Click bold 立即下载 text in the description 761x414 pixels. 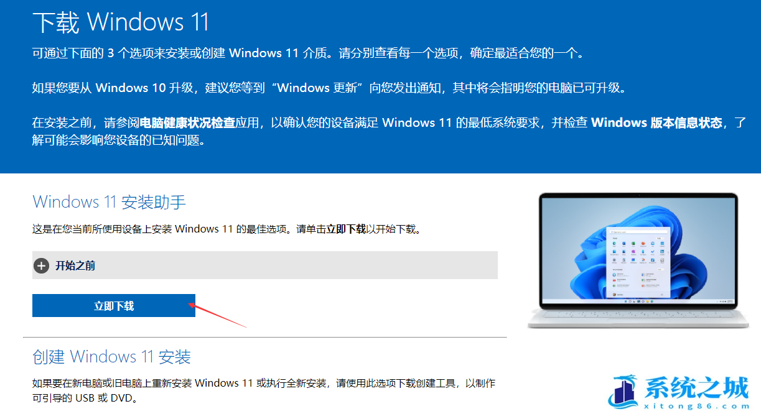[346, 229]
